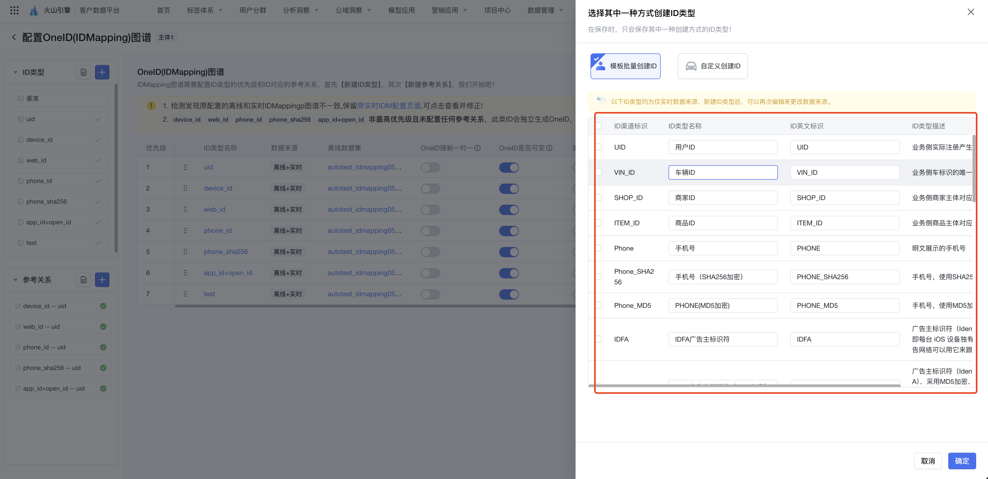Open the app grid launcher icon
The width and height of the screenshot is (988, 479).
(14, 10)
